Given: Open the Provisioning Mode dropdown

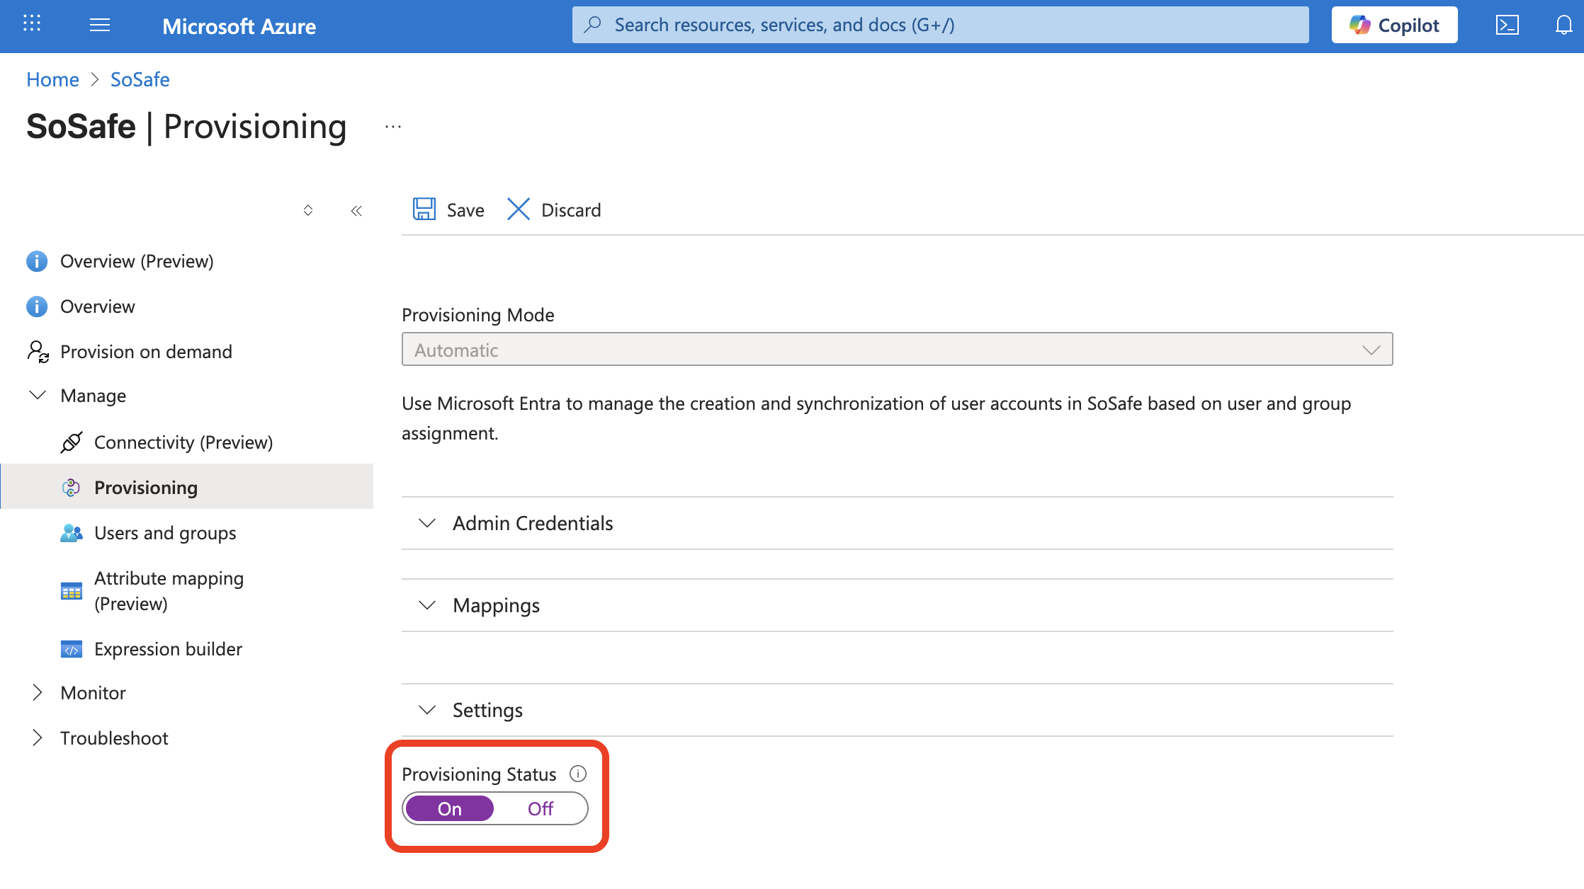Looking at the screenshot, I should pyautogui.click(x=897, y=350).
